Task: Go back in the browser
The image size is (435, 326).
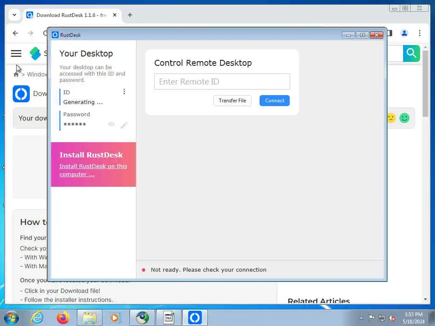Action: pos(15,33)
